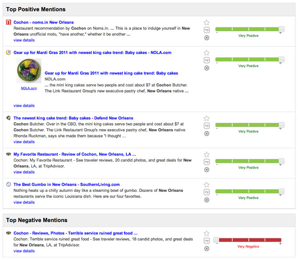View details of Defend New Orleans mention
The image size is (298, 260).
pos(24,142)
